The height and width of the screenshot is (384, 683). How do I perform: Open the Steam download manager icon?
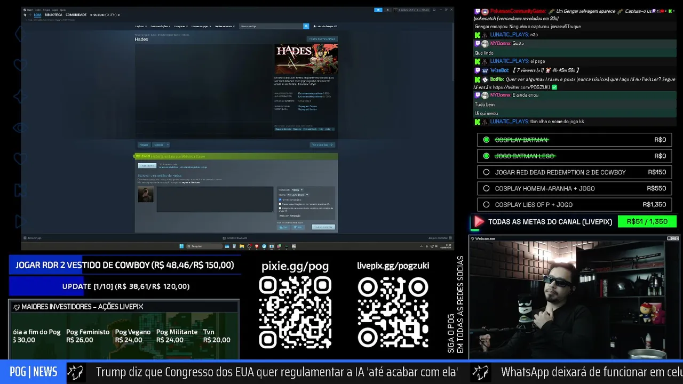(225, 238)
